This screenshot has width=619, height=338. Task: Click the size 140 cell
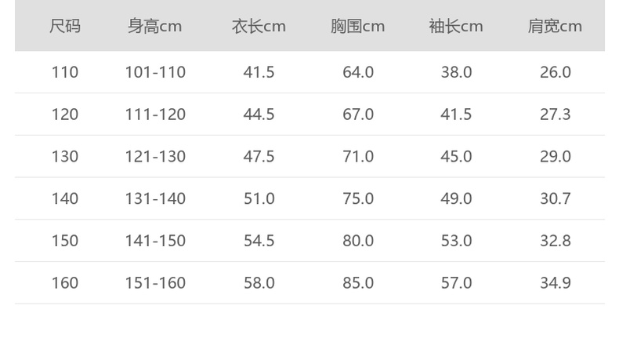(x=65, y=198)
